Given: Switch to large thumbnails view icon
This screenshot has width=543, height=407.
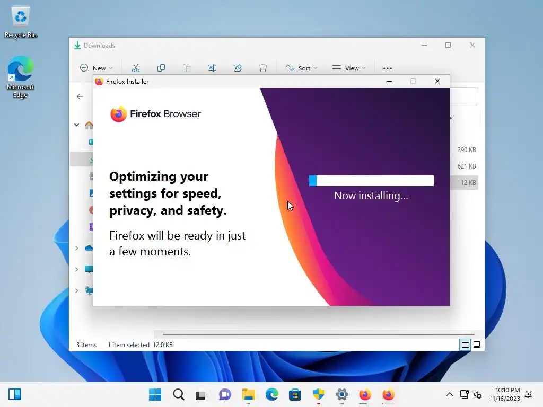Looking at the screenshot, I should click(477, 344).
